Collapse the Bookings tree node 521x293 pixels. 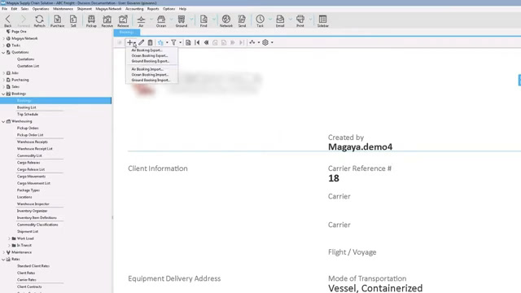tap(3, 94)
